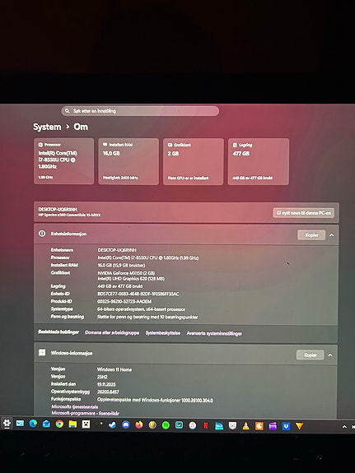Open VLC media player cone icon
The height and width of the screenshot is (473, 355).
[x=246, y=426]
